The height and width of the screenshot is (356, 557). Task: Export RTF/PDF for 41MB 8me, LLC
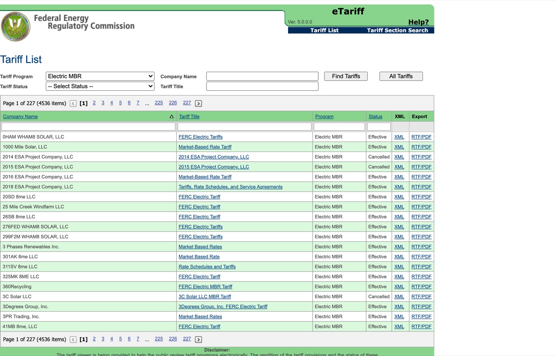[x=421, y=327]
